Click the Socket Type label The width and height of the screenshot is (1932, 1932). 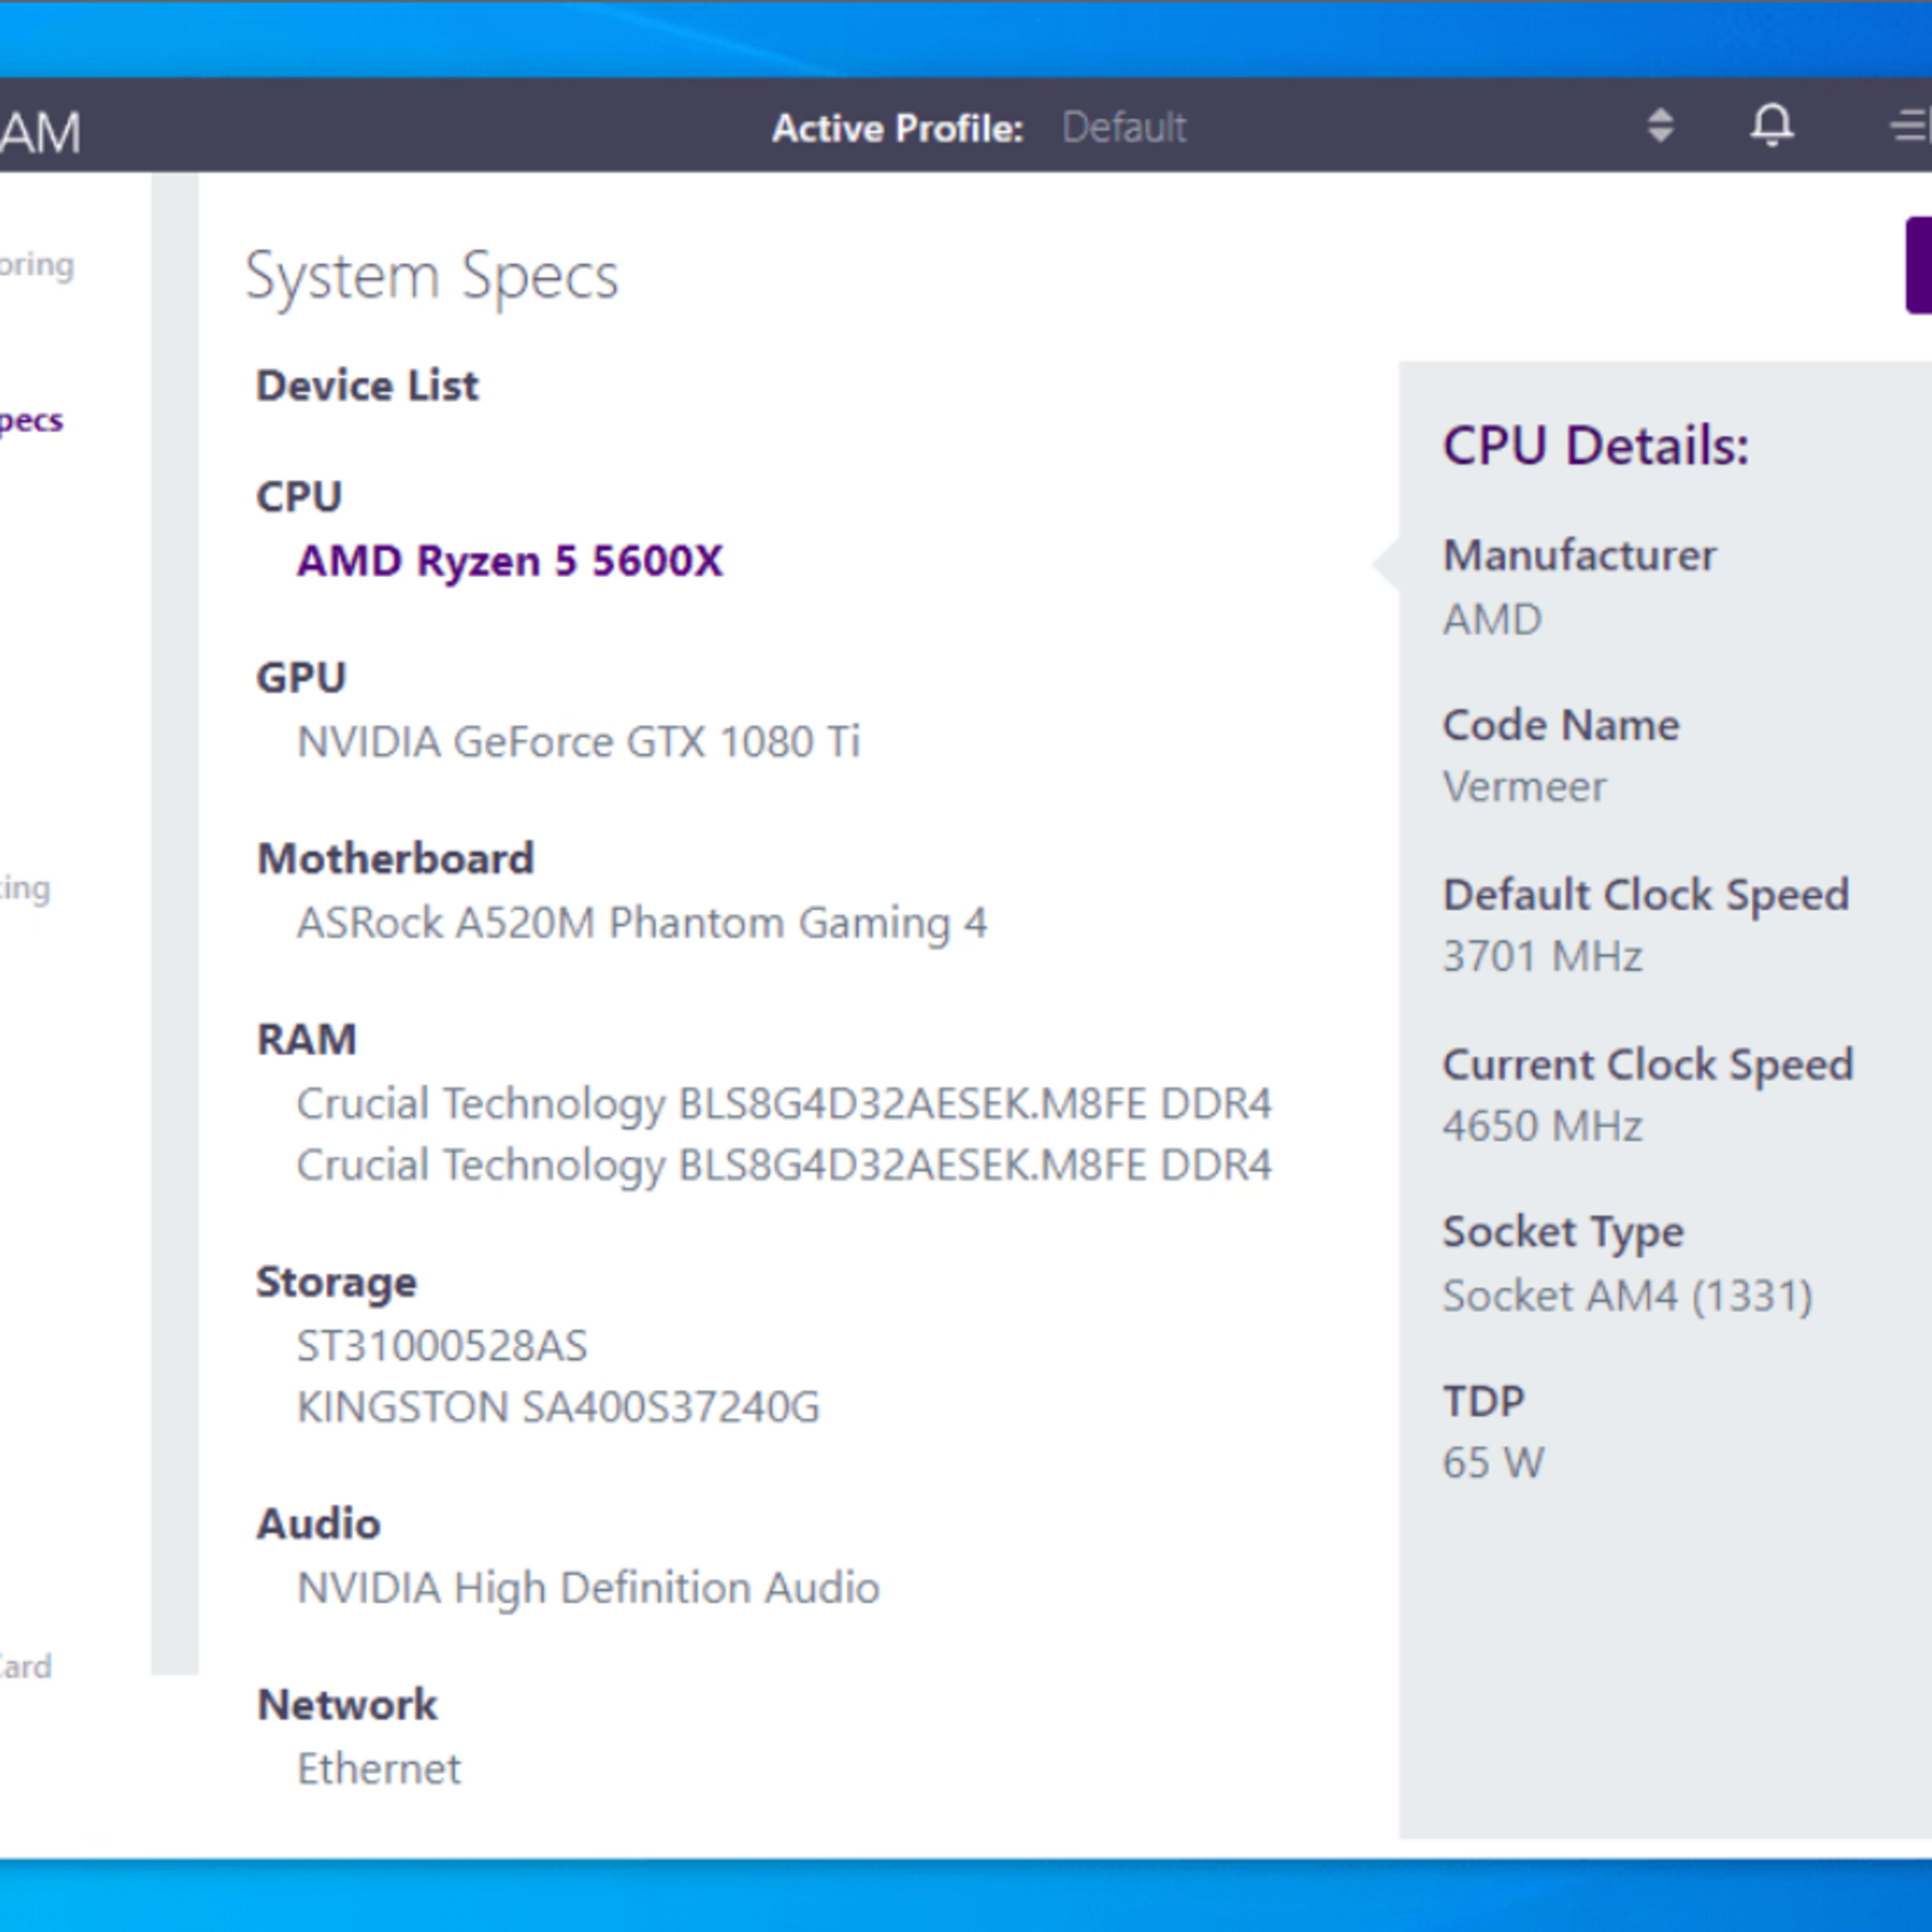[x=1563, y=1233]
